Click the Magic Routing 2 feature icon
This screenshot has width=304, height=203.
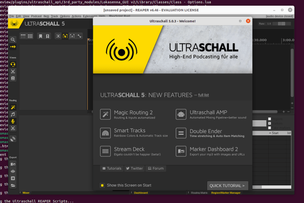tap(105, 114)
